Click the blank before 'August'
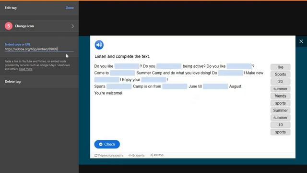Image resolution: width=307 pixels, height=173 pixels. tap(215, 86)
